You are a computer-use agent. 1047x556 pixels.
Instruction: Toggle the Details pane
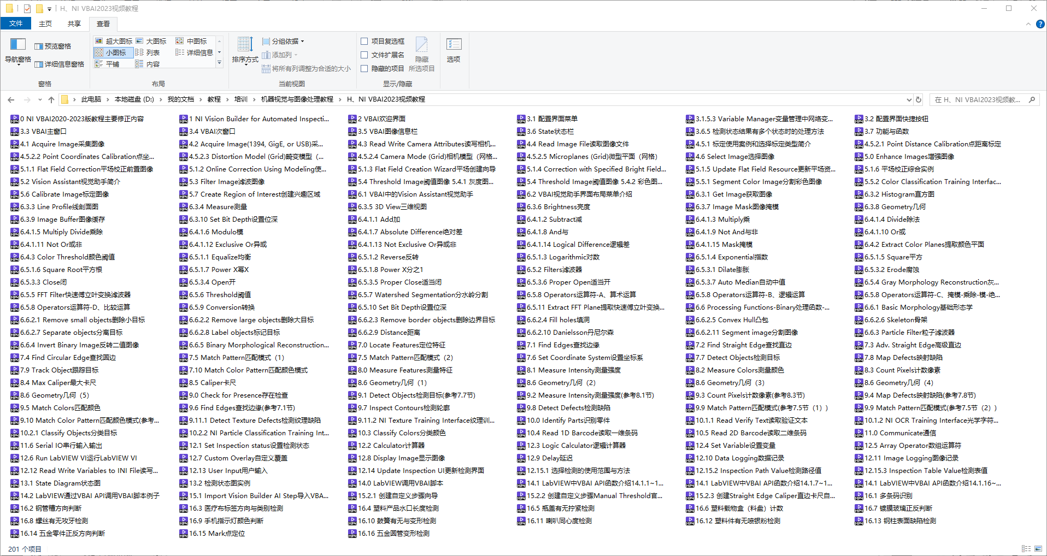pos(59,64)
